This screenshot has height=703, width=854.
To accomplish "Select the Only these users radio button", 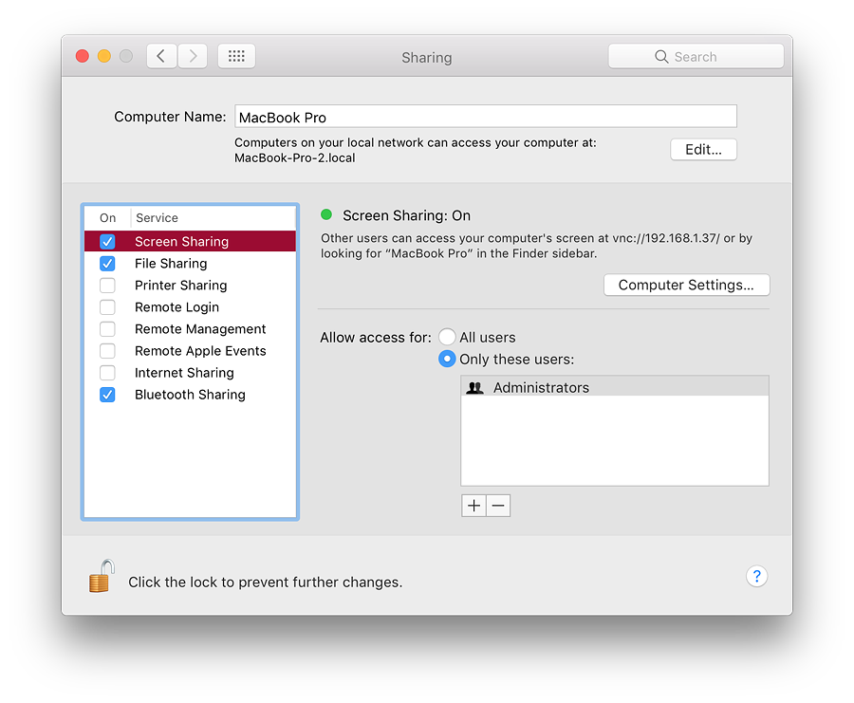I will coord(447,359).
